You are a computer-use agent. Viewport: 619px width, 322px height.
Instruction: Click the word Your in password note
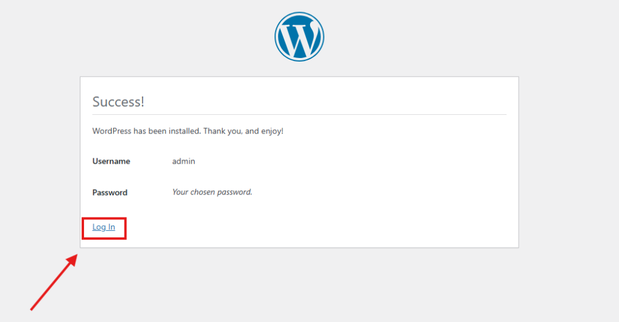click(x=180, y=192)
